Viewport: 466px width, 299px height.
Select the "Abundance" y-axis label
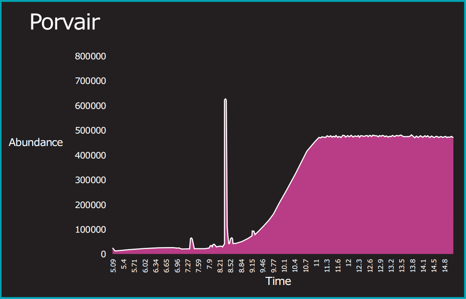[36, 142]
